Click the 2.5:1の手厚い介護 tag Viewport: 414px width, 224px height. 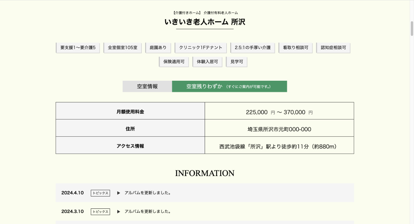[x=252, y=48]
